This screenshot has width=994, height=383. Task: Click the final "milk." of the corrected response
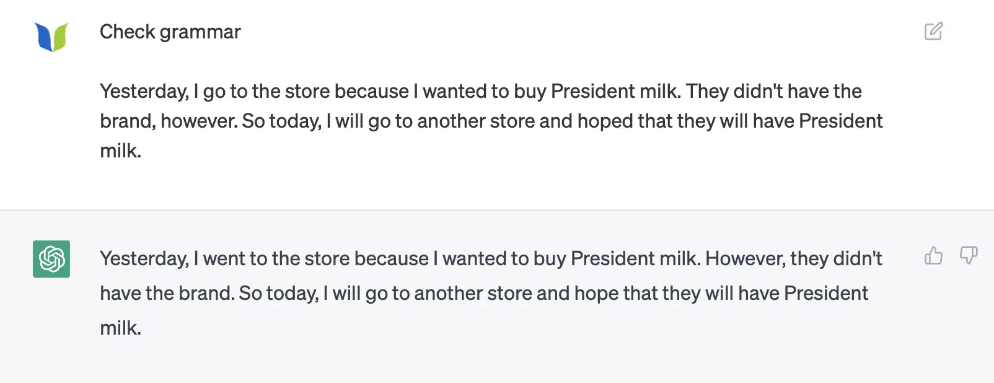[121, 328]
